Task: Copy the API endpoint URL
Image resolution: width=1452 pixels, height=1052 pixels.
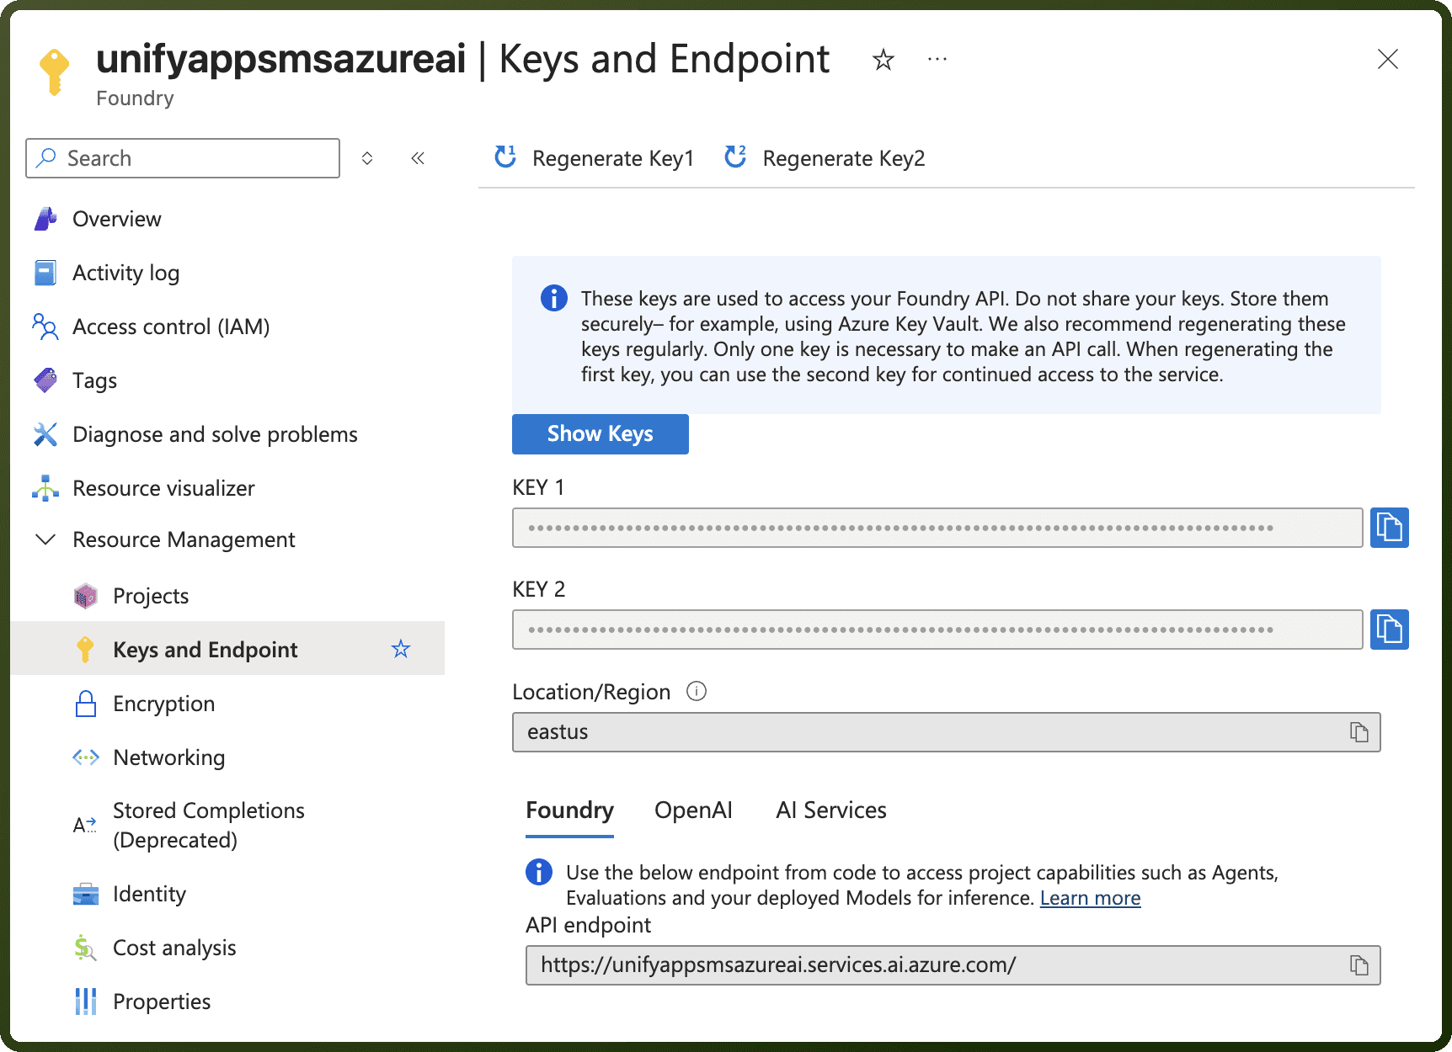Action: coord(1359,965)
